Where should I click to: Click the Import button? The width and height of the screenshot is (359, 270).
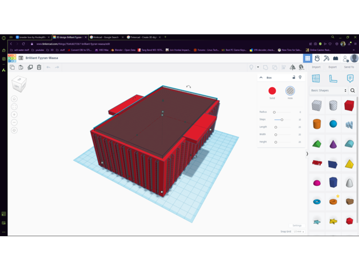(316, 67)
